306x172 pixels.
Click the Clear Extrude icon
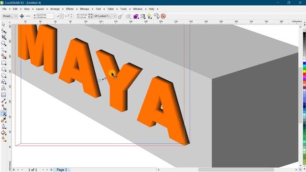click(x=163, y=16)
